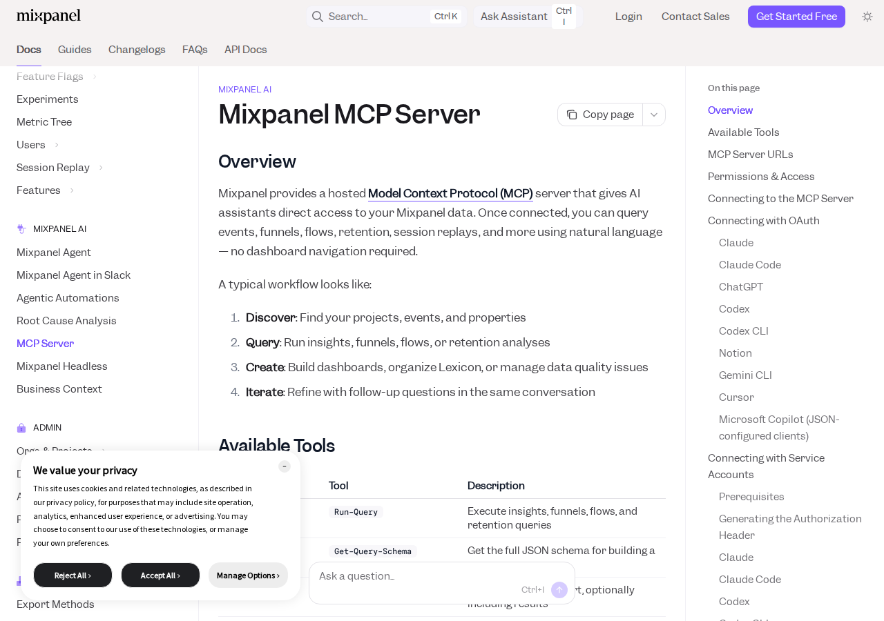
Task: Switch to the Docs tab
Action: [29, 50]
